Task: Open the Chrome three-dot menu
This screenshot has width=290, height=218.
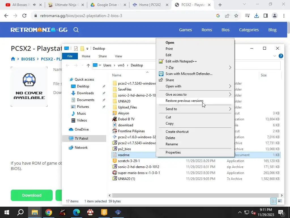Action: (x=284, y=16)
